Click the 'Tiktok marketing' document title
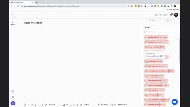 point(33,23)
